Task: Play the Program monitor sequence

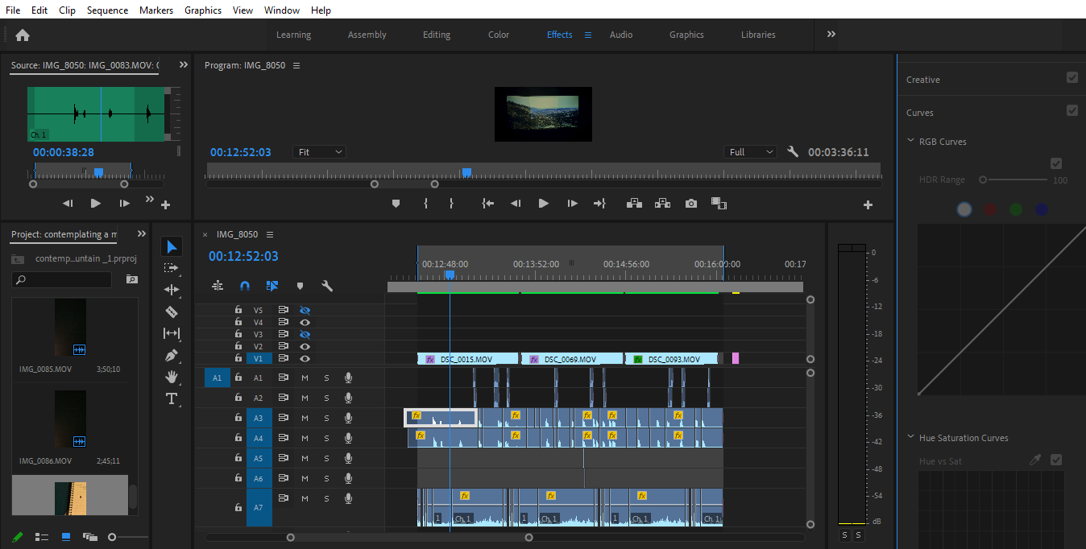Action: pyautogui.click(x=543, y=204)
